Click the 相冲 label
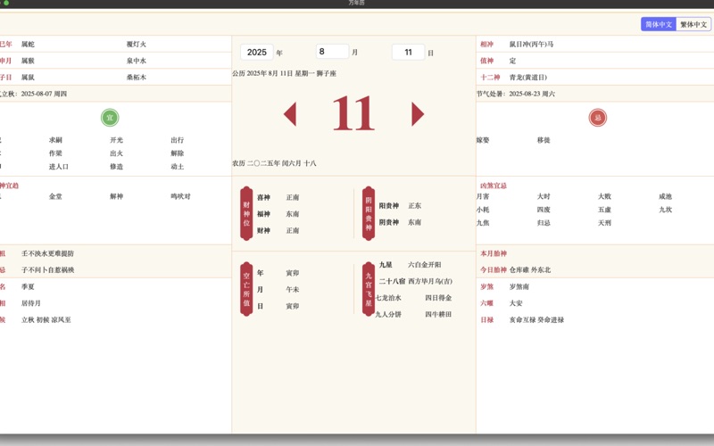The image size is (714, 446). point(486,44)
